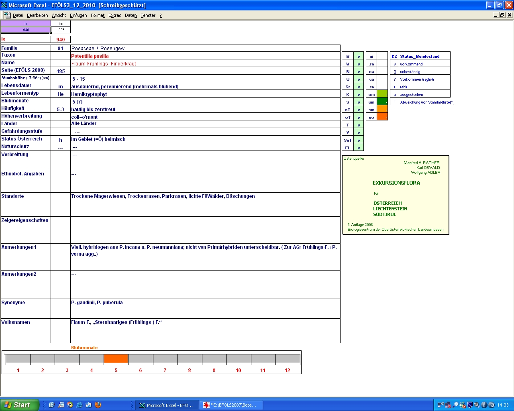Click the round 'i' info tray icon
514x411 pixels.
[x=484, y=405]
